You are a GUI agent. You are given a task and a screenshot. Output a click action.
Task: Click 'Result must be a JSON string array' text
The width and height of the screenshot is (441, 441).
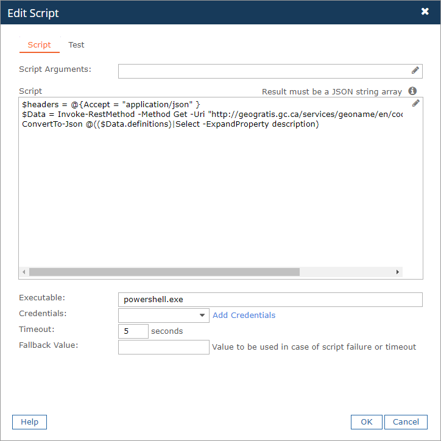point(332,92)
